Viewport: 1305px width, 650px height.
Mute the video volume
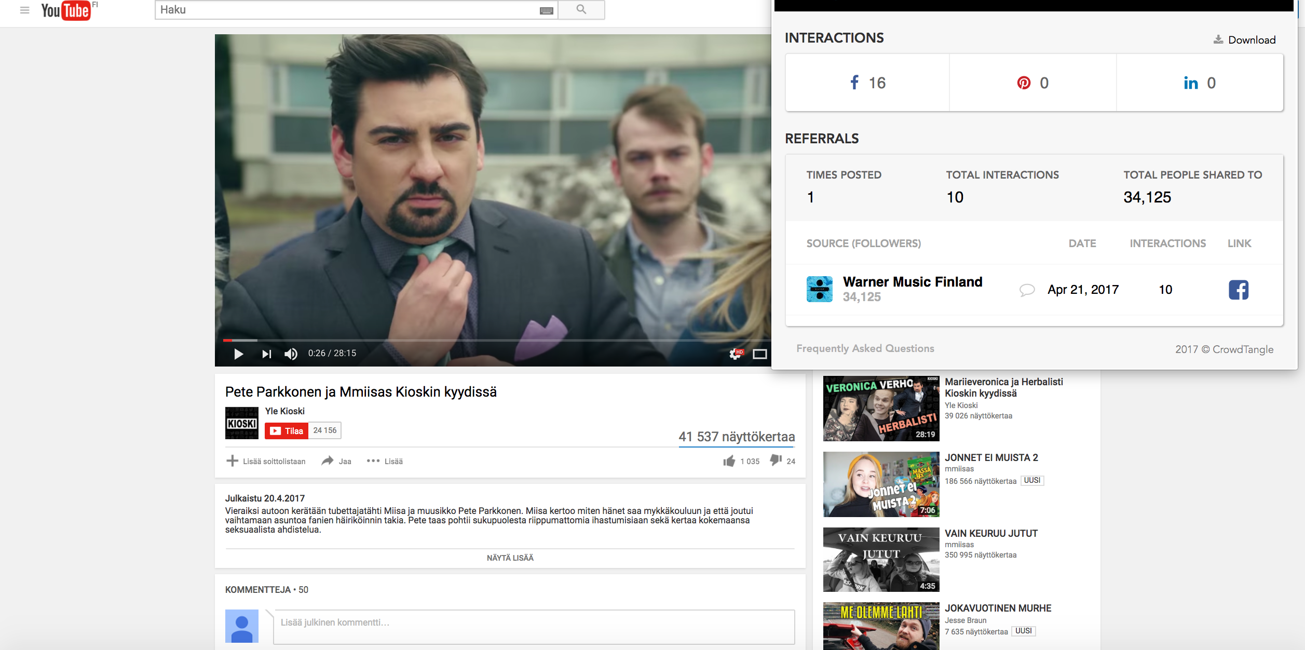click(291, 354)
